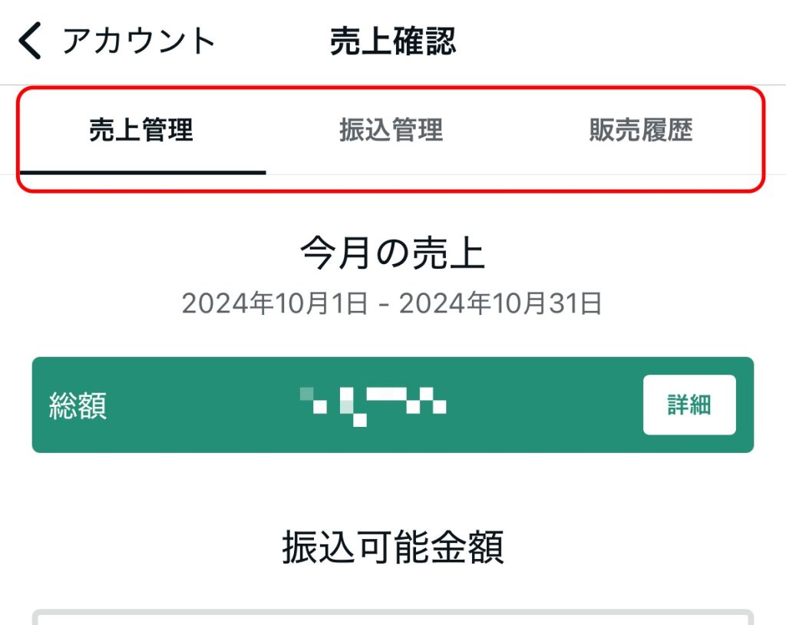Click the pixelated total amount

click(x=373, y=406)
